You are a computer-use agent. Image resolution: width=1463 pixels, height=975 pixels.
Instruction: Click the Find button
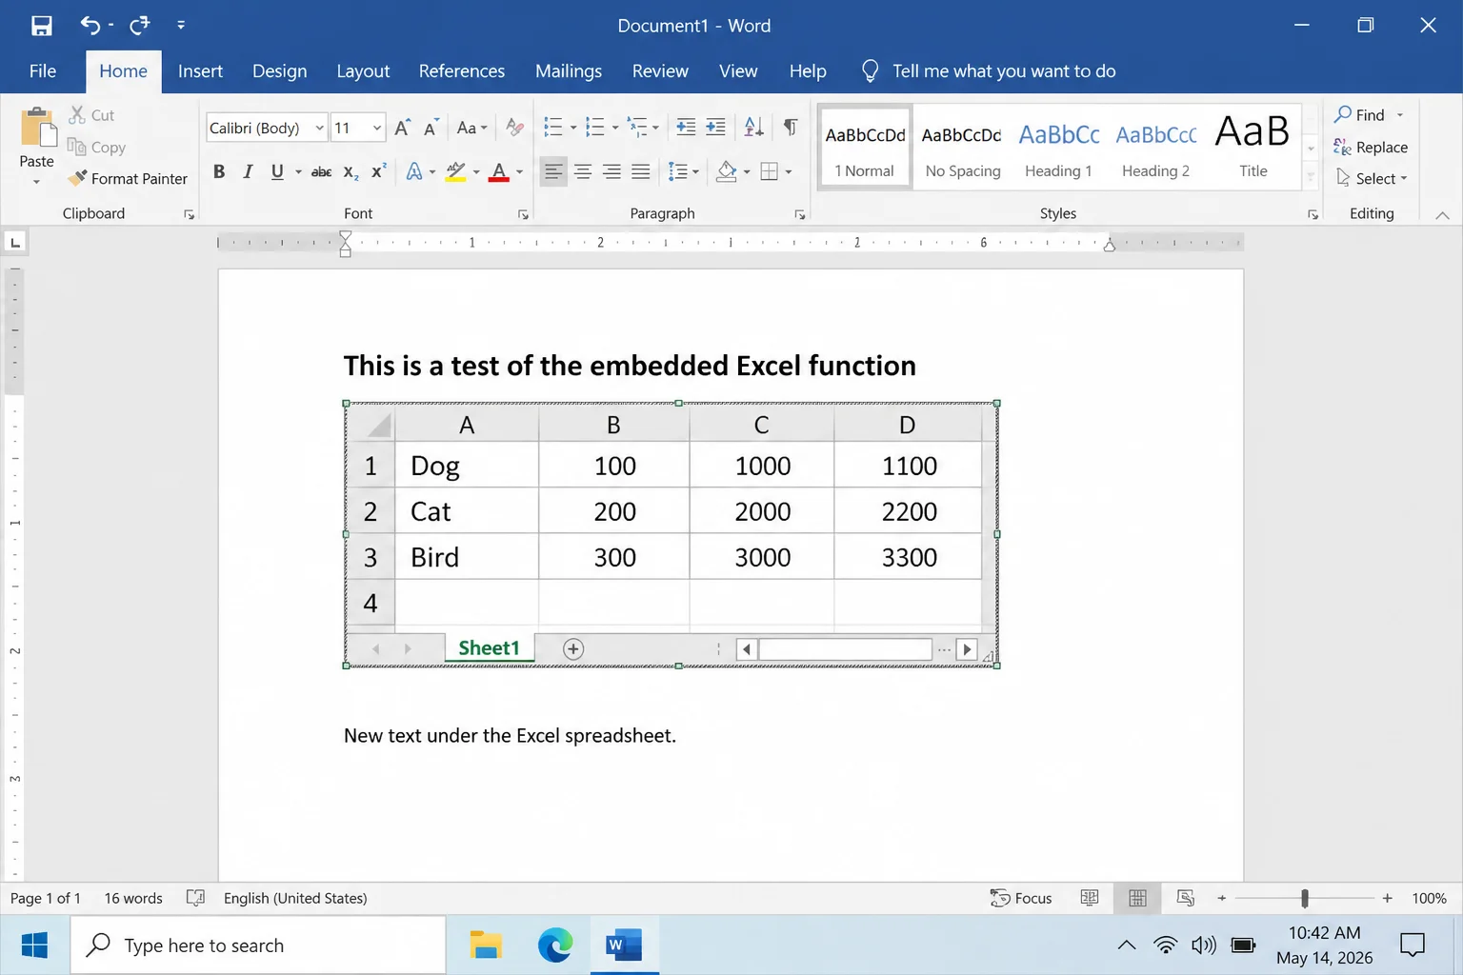[1360, 115]
